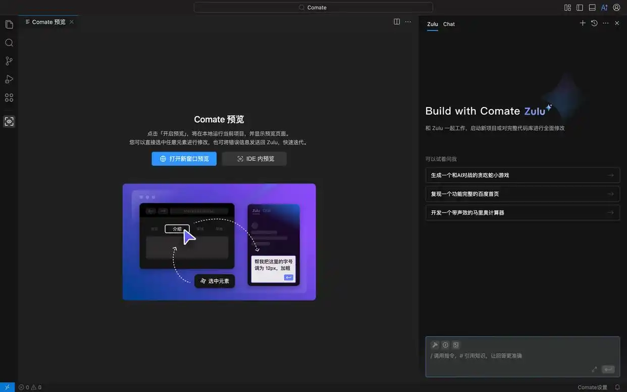Click the 打开新窗口预览 button
Screen dimensions: 627x392
(184, 159)
